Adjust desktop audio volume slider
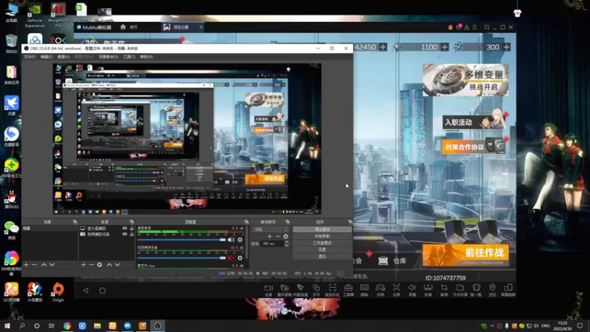Viewport: 590px width, 332px height. (x=181, y=240)
